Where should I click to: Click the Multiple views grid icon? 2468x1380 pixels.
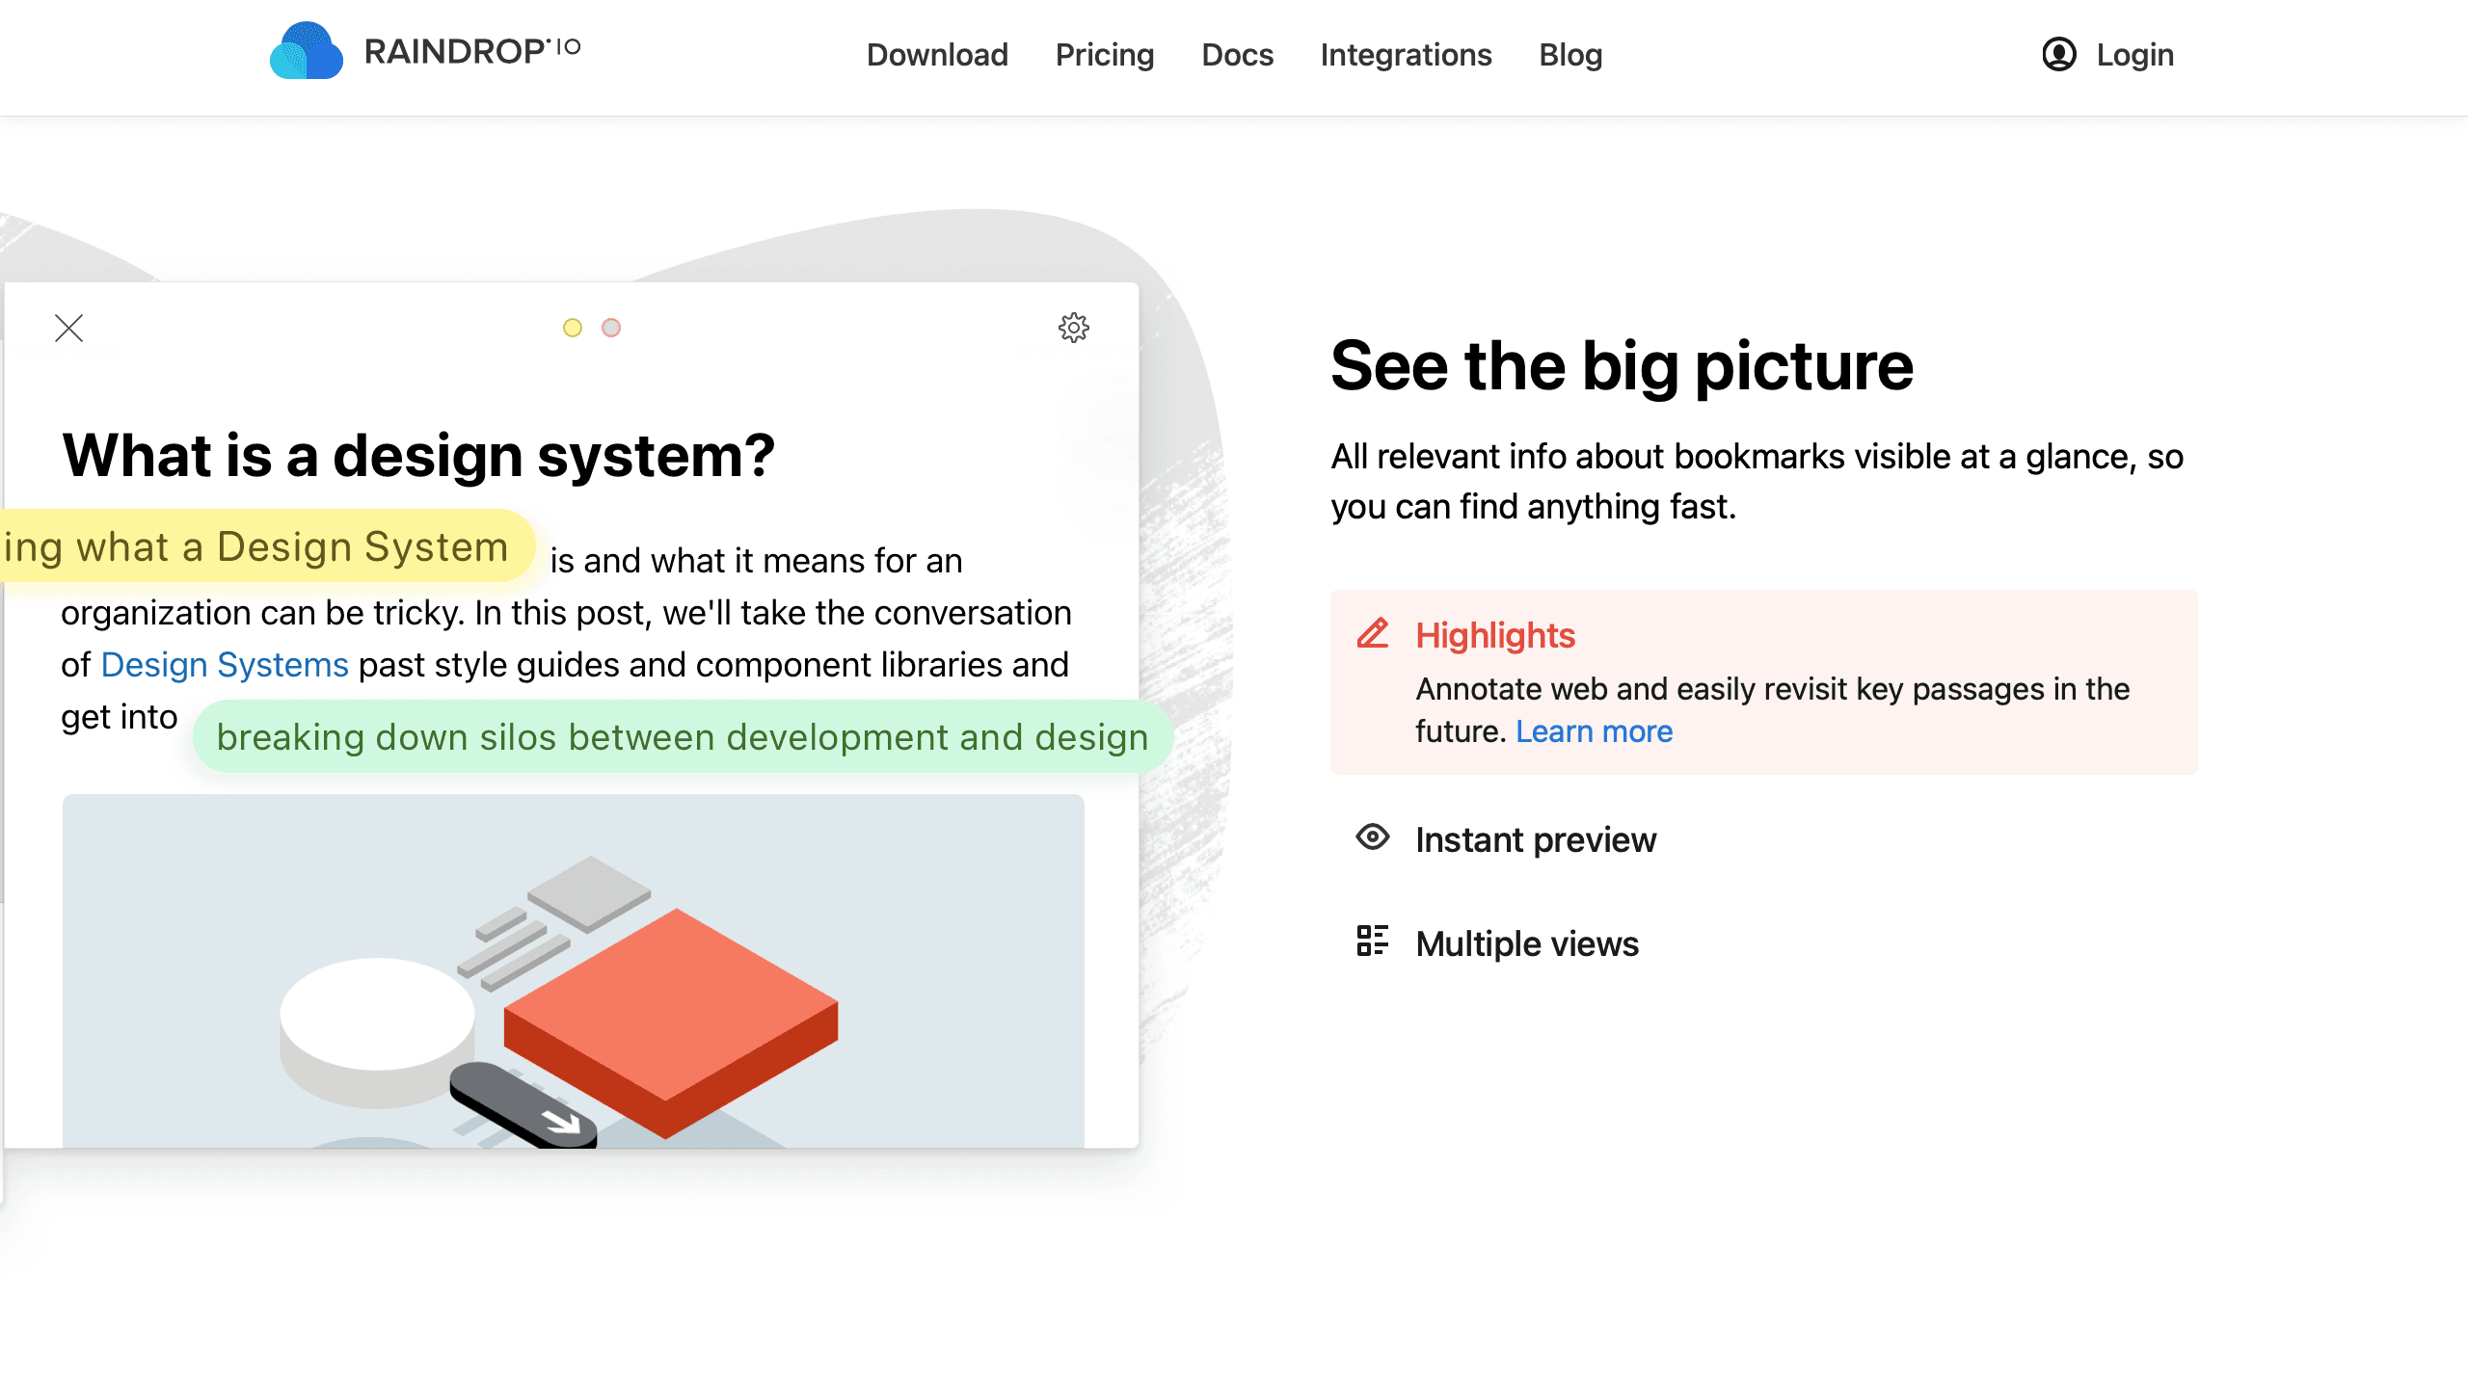coord(1373,941)
